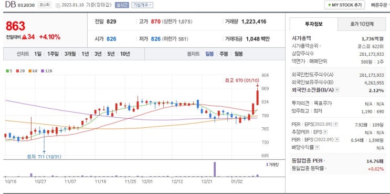The height and width of the screenshot is (194, 390).
Task: Select the 5년 line chart range
Action: (111, 54)
